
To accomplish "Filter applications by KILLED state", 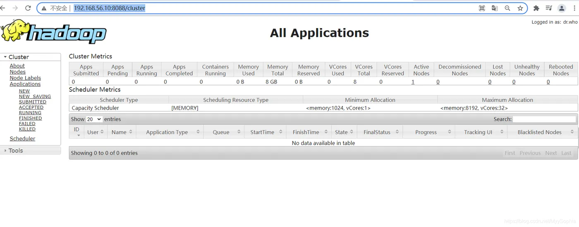I will [x=27, y=129].
